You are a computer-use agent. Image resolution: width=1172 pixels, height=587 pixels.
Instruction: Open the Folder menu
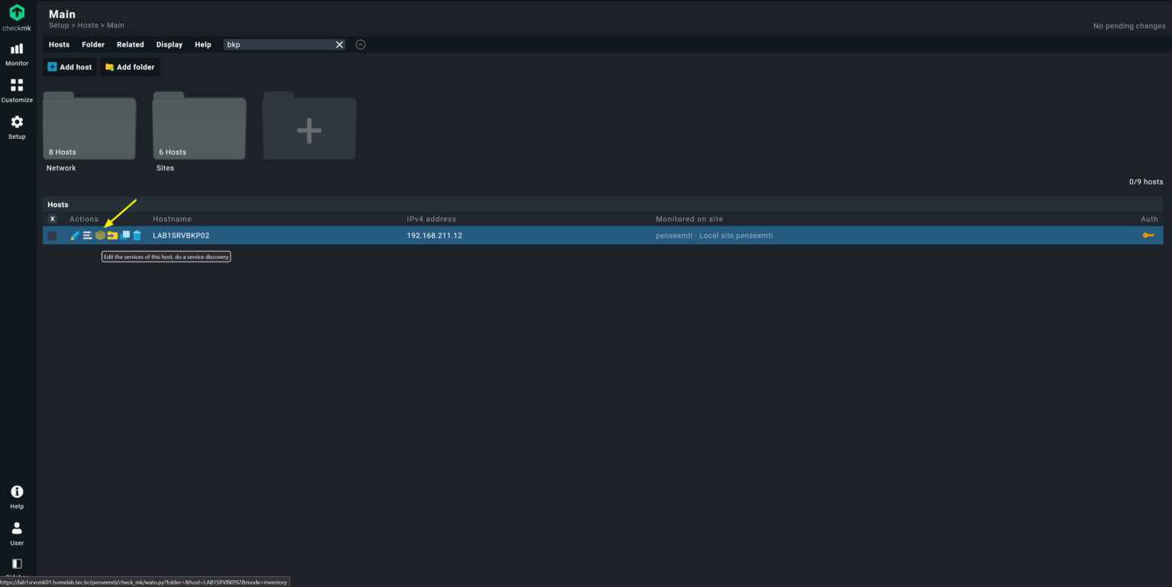tap(92, 44)
